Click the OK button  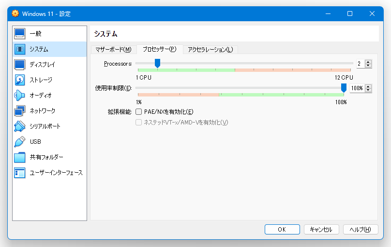tap(282, 229)
